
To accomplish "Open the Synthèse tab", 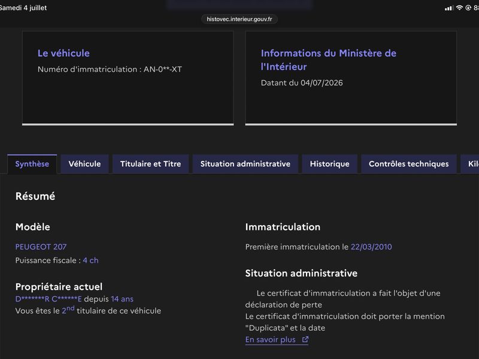I will [x=32, y=164].
